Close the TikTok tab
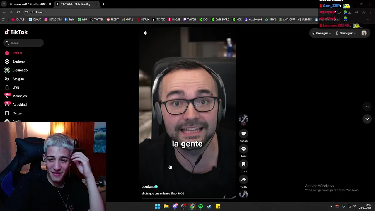Viewport: 375px width, 211px height. (x=96, y=4)
